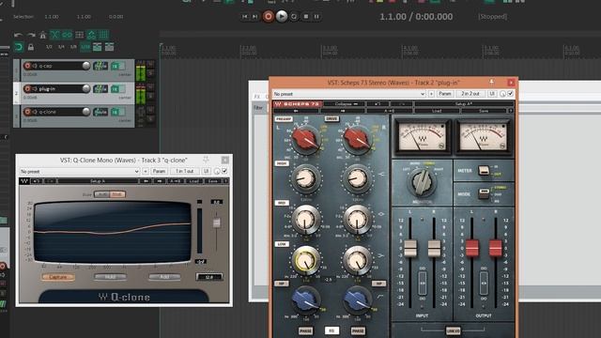Start recording with the transport record button

269,17
